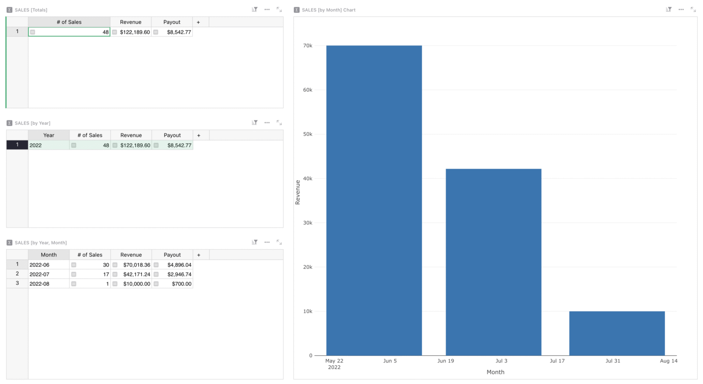Click the formula icon in the $42,171.24 cell
Viewport: 703px width, 384px height.
click(115, 274)
